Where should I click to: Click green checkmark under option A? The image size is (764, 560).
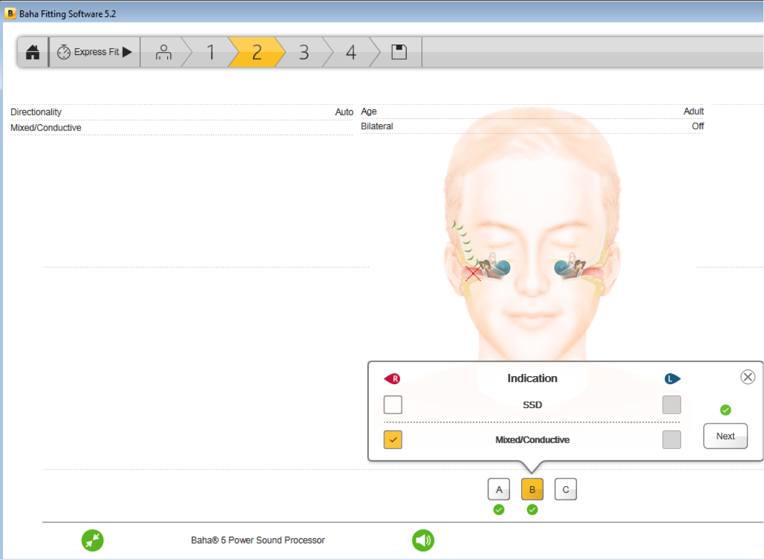(499, 509)
